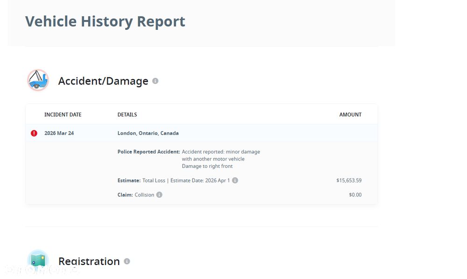
Task: Click the tow truck Accident/Damage icon
Action: (x=38, y=80)
